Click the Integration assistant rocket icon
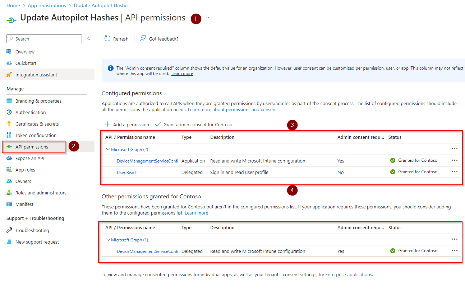465x292 pixels. (9, 75)
